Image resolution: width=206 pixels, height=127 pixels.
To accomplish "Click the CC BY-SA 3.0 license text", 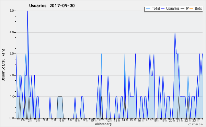I will 195,124.
